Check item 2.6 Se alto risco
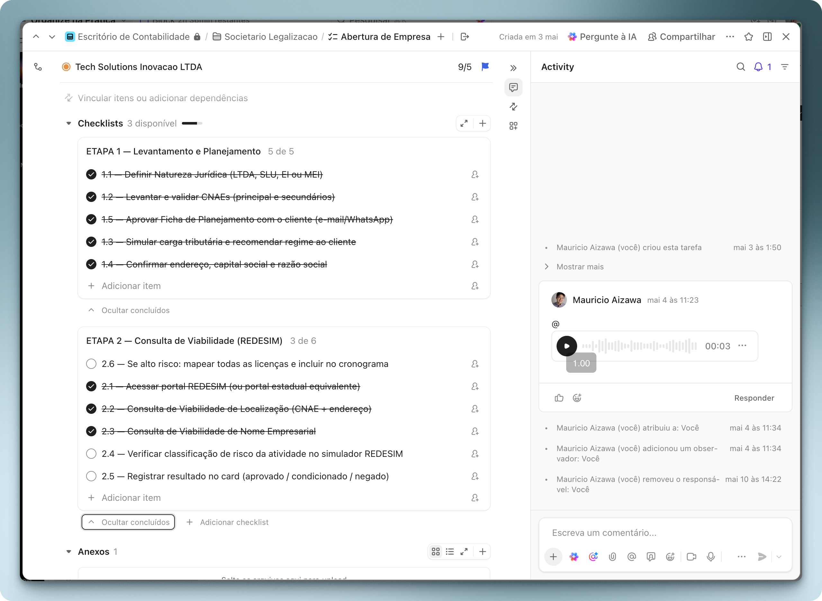 [91, 364]
